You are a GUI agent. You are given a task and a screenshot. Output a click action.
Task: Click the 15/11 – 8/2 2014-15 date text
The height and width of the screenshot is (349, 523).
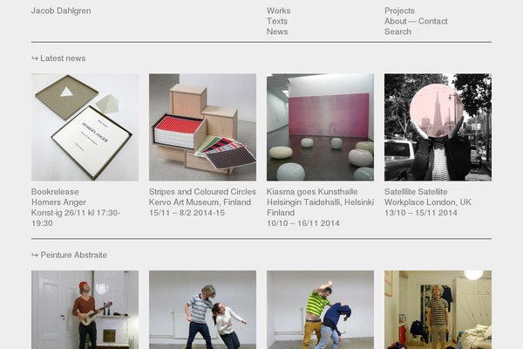tap(187, 213)
